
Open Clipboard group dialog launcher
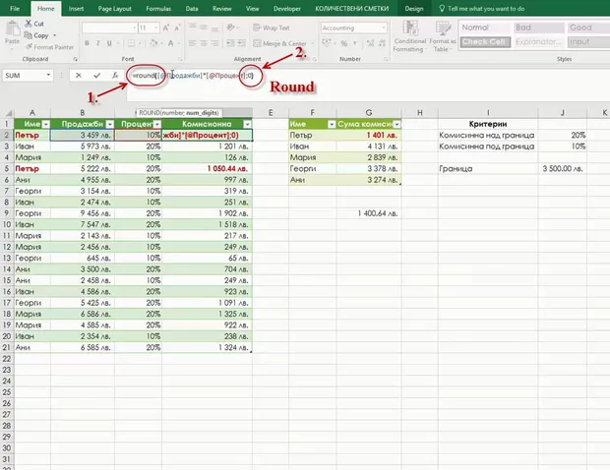(x=75, y=59)
